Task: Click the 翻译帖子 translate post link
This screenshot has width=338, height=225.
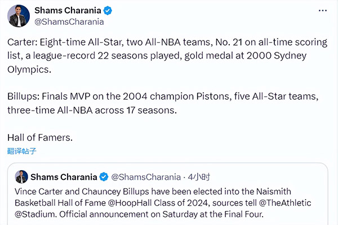Action: [x=21, y=151]
